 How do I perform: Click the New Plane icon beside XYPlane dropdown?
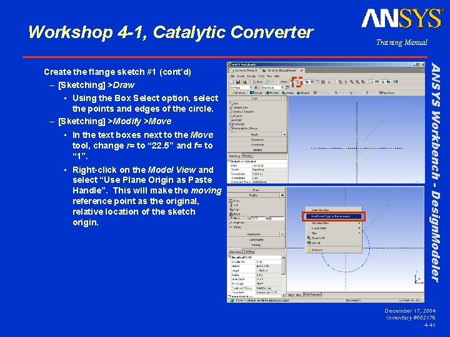[x=256, y=87]
